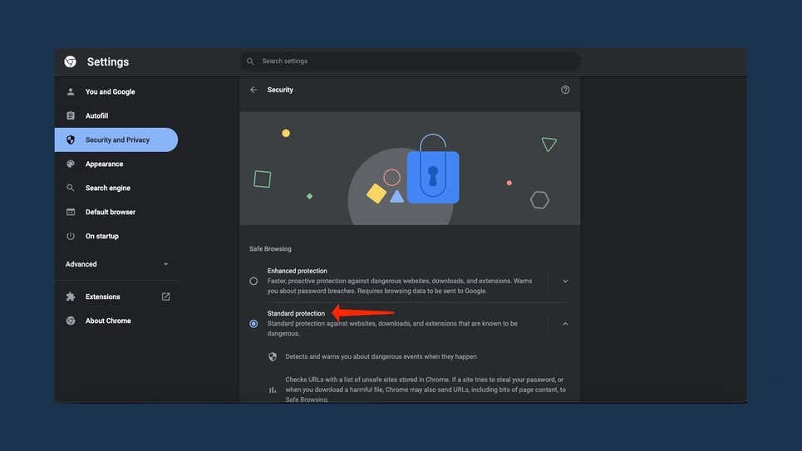Open You and Google settings
This screenshot has width=802, height=451.
[110, 91]
